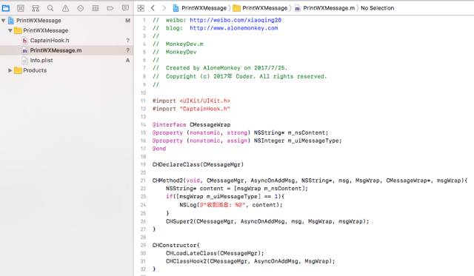Open the Issue navigator warning icon
474x276 pixels.
click(x=65, y=8)
